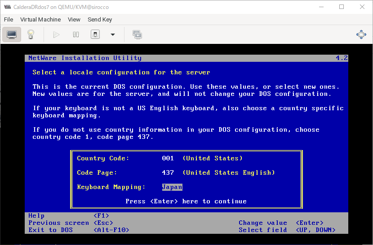
Task: Maximize the CalderaDRdos7 window
Action: coord(342,7)
